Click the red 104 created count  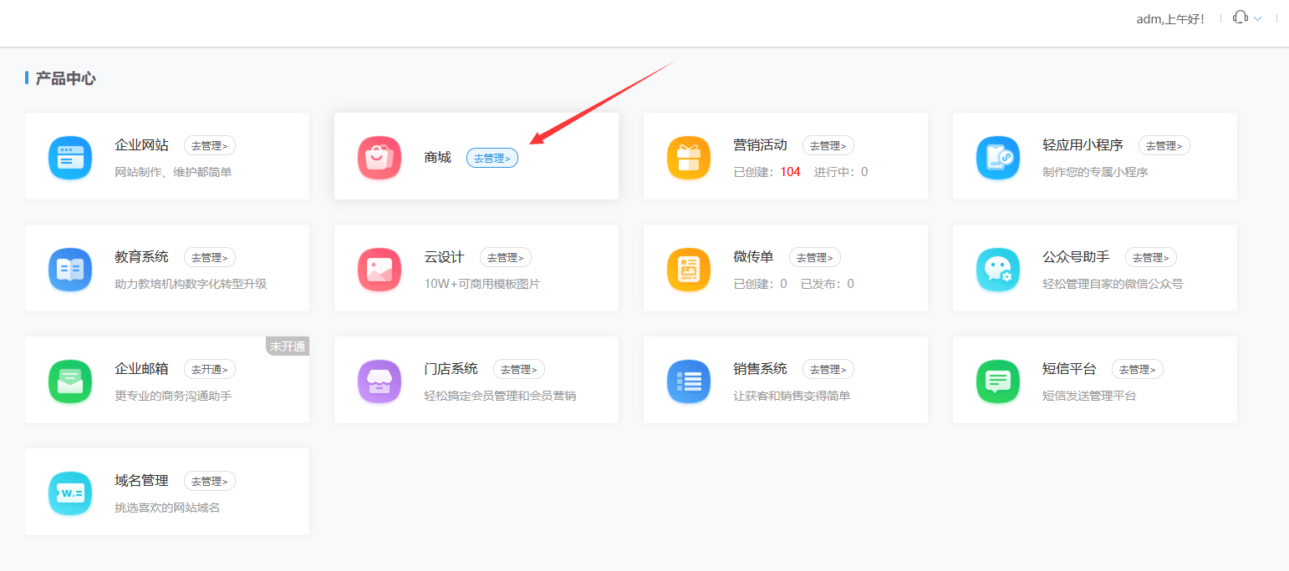(x=791, y=172)
